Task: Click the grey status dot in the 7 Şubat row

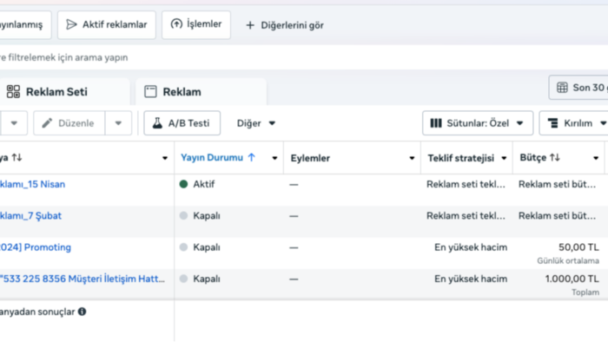Action: pos(184,216)
